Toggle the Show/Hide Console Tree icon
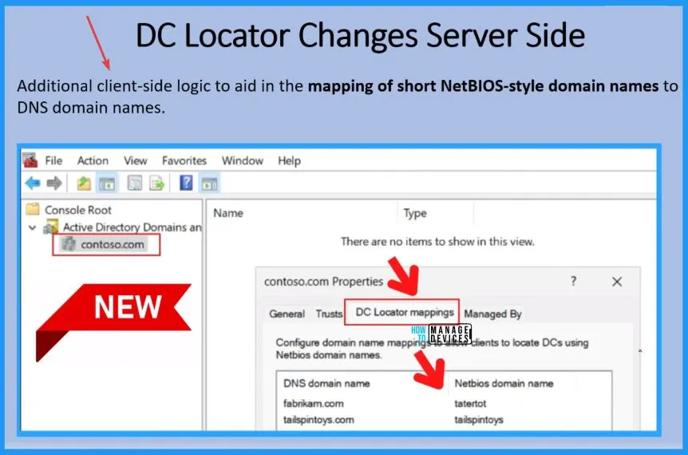The height and width of the screenshot is (455, 688). pyautogui.click(x=107, y=184)
